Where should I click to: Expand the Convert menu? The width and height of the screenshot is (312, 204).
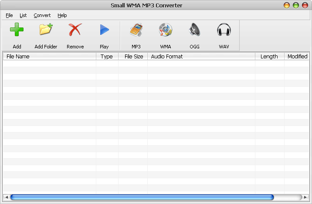pyautogui.click(x=42, y=15)
